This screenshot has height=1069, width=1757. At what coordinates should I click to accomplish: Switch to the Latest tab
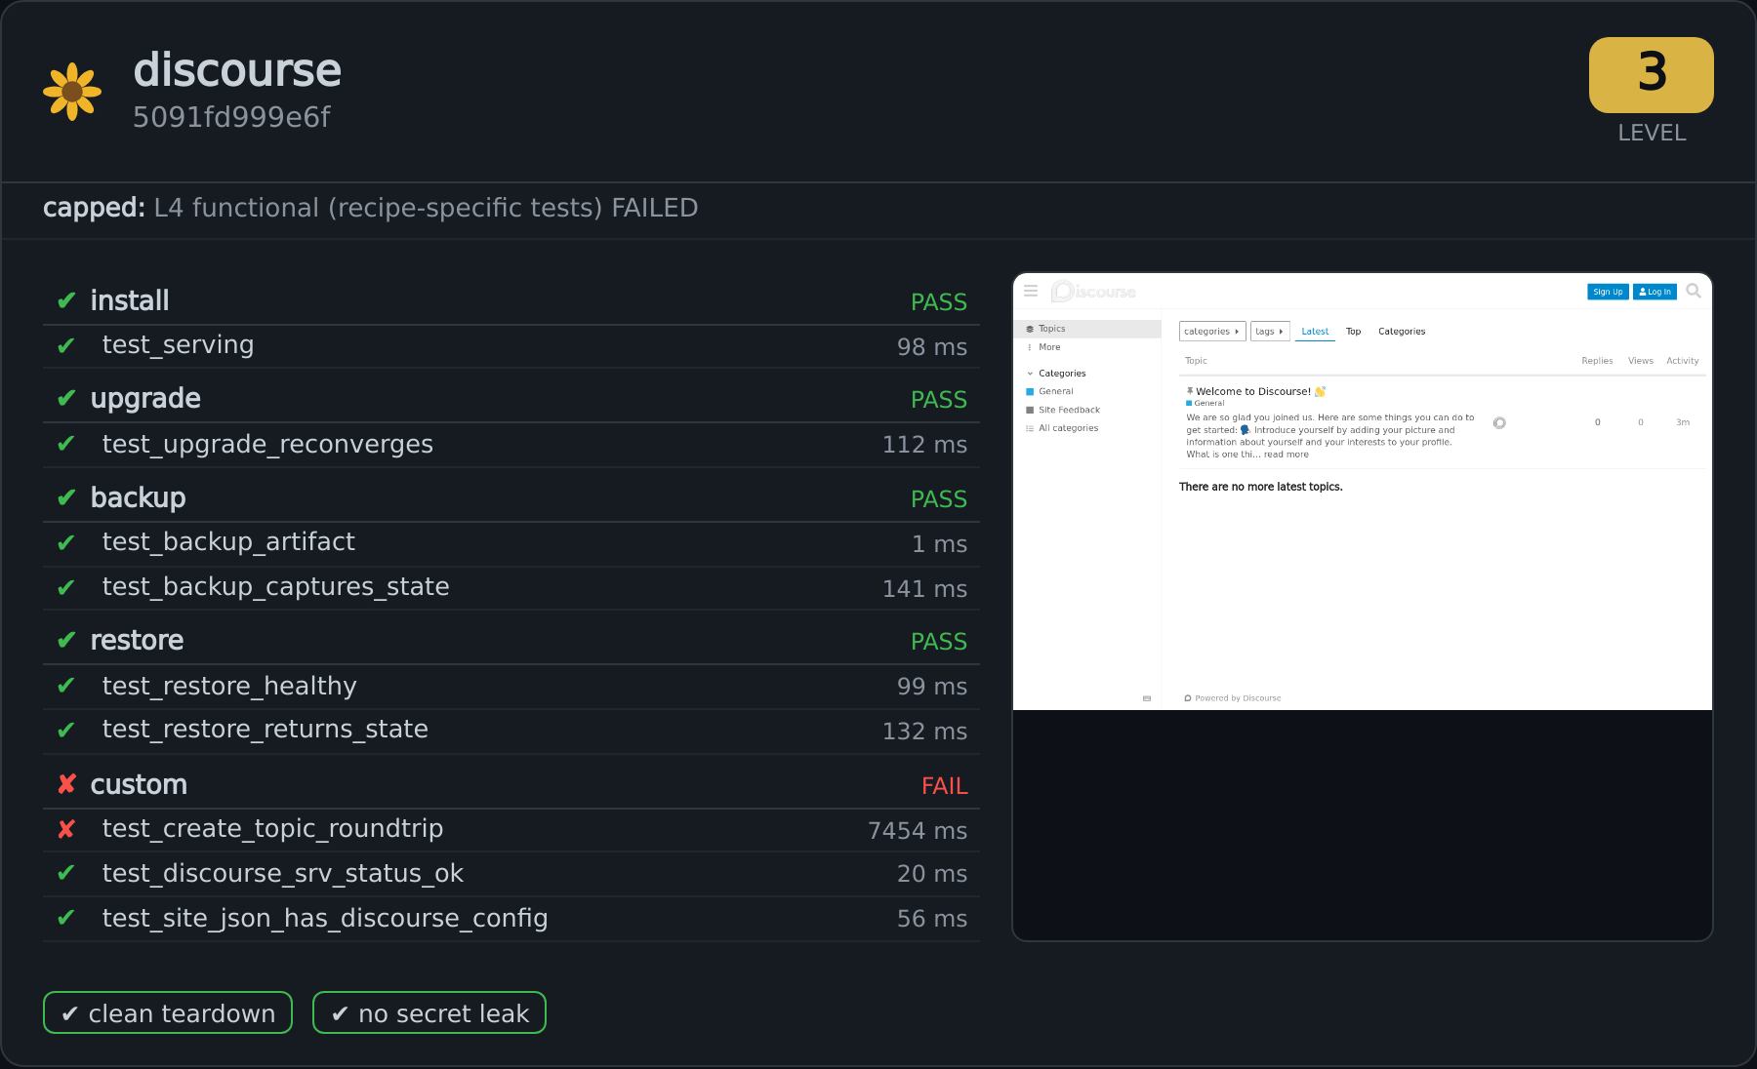[1315, 332]
